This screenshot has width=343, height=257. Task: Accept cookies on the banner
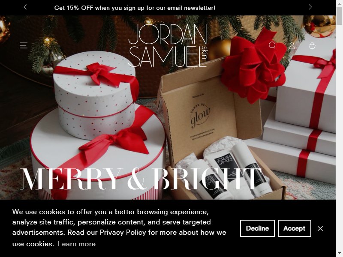[x=294, y=228]
